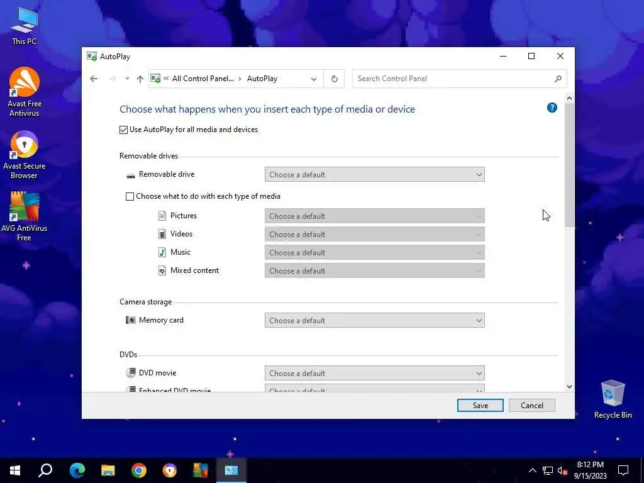The height and width of the screenshot is (483, 644).
Task: Select Avast Secure Browser desktop shortcut
Action: [25, 155]
